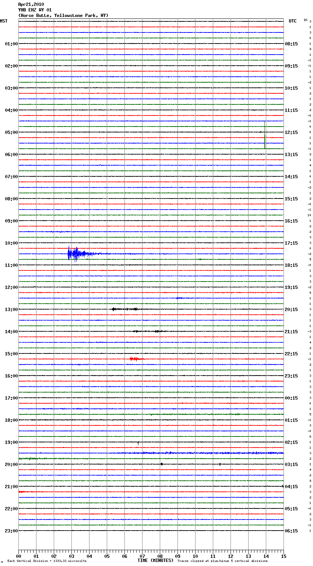Click the 18:15 UTC time label

tap(291, 265)
